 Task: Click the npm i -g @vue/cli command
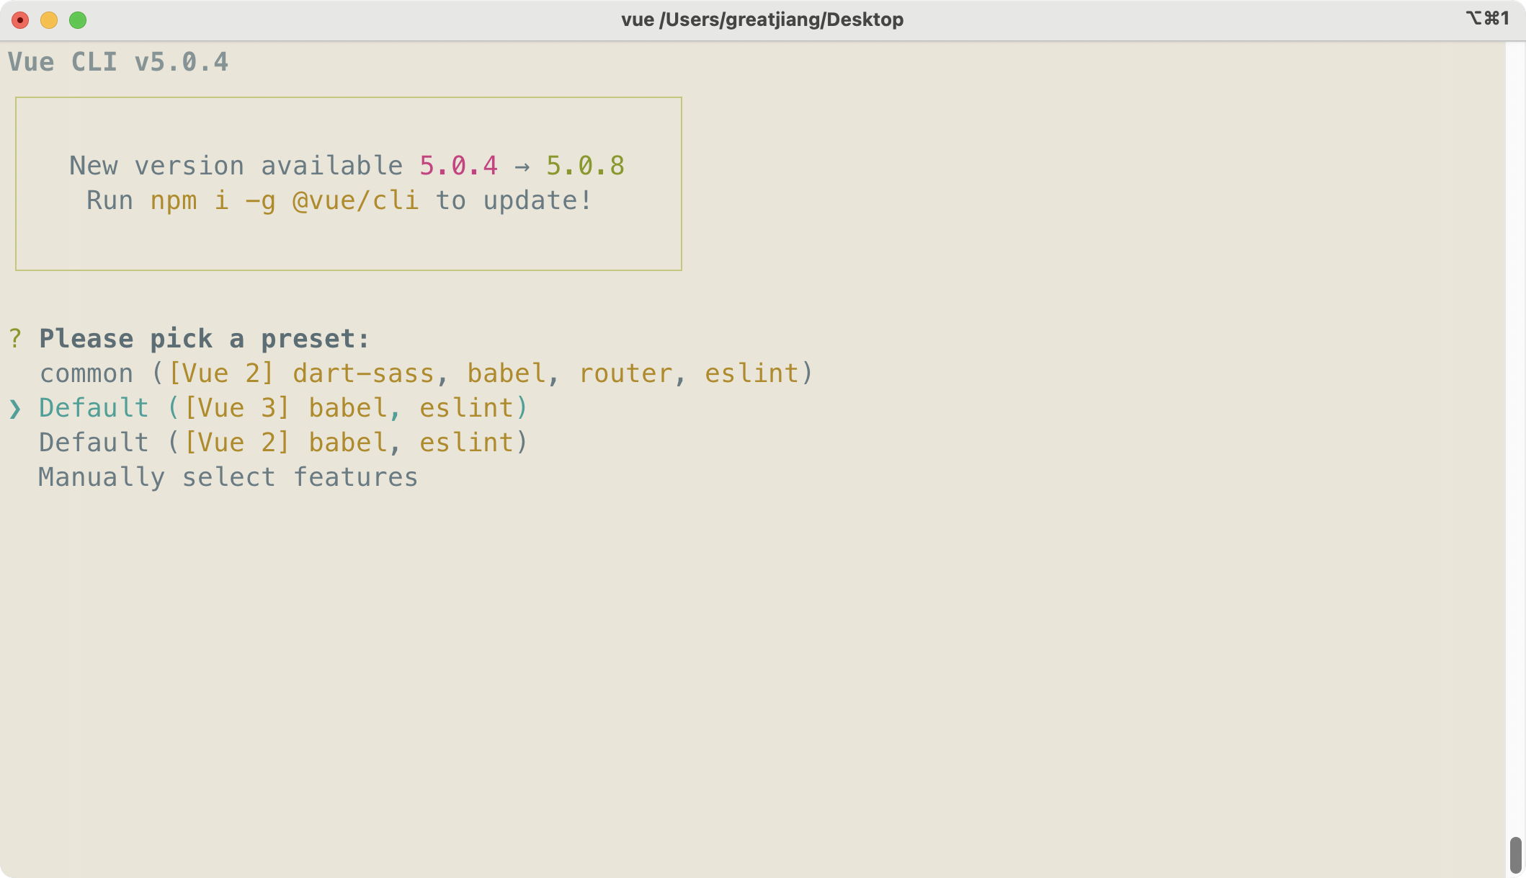pyautogui.click(x=284, y=200)
